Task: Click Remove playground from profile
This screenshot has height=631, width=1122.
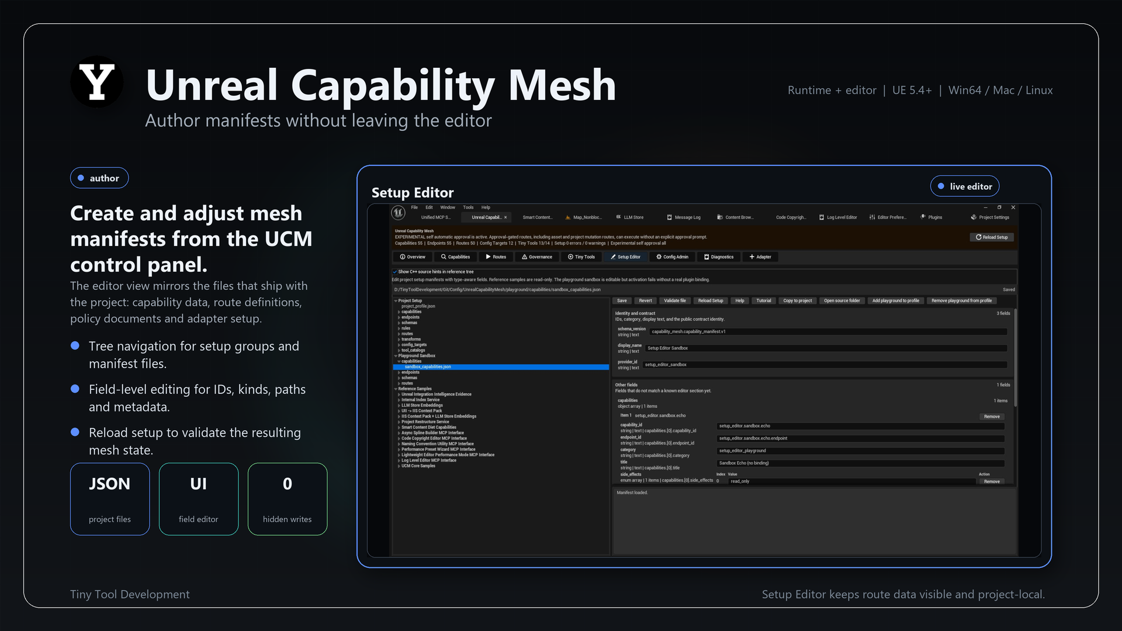Action: click(962, 301)
